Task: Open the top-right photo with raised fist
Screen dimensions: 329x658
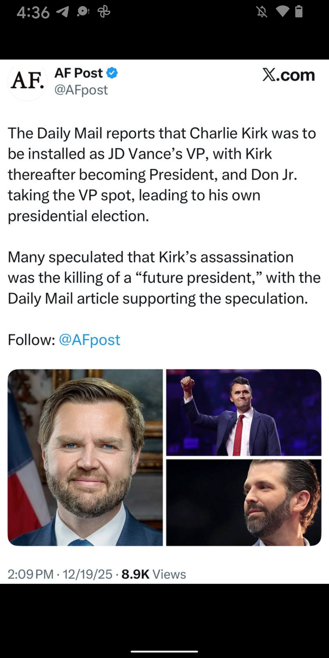Action: click(x=244, y=412)
